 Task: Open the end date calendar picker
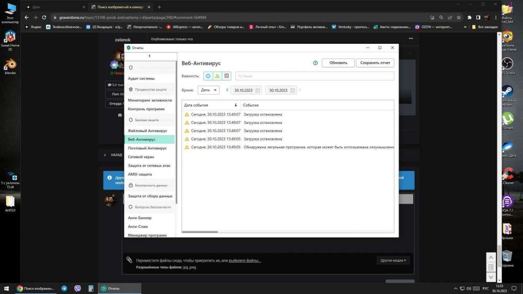coord(292,90)
